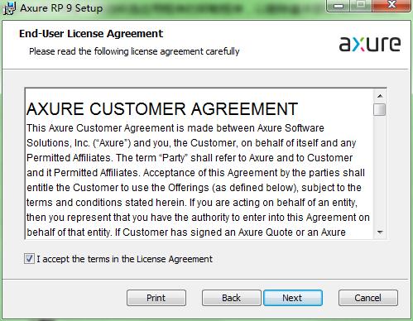Click the license text scroll-up arrow
The image size is (413, 321).
(x=380, y=96)
